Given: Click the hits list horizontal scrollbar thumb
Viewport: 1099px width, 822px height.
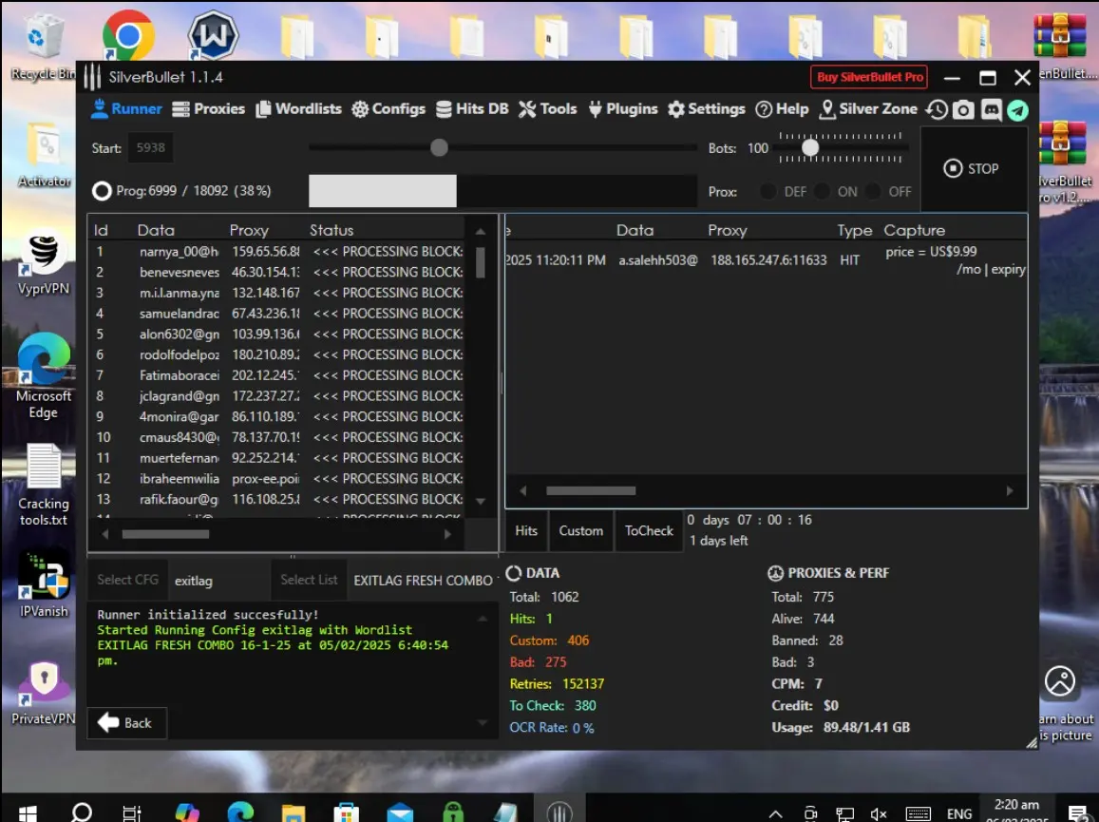Looking at the screenshot, I should click(x=591, y=491).
